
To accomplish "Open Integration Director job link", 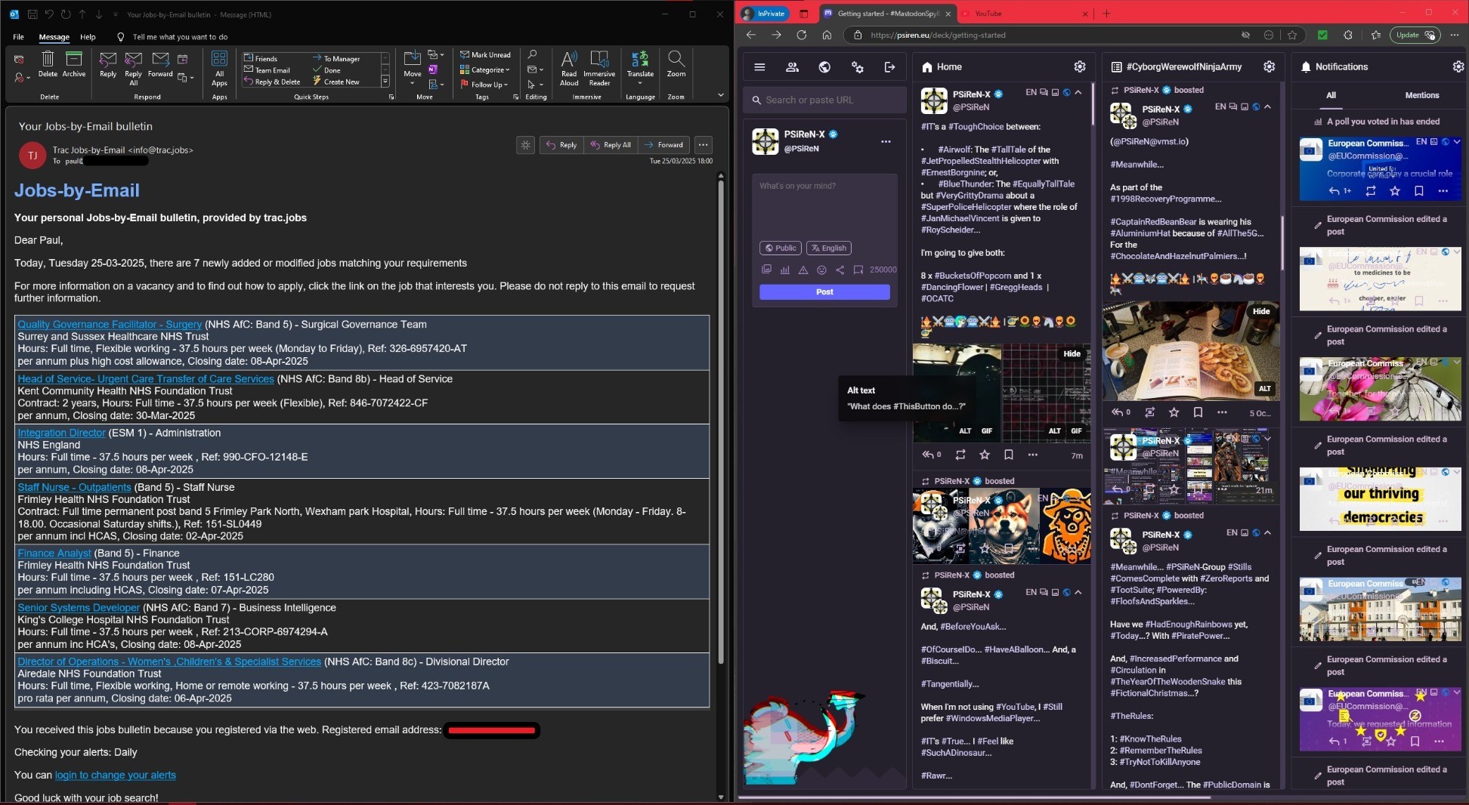I will click(61, 433).
